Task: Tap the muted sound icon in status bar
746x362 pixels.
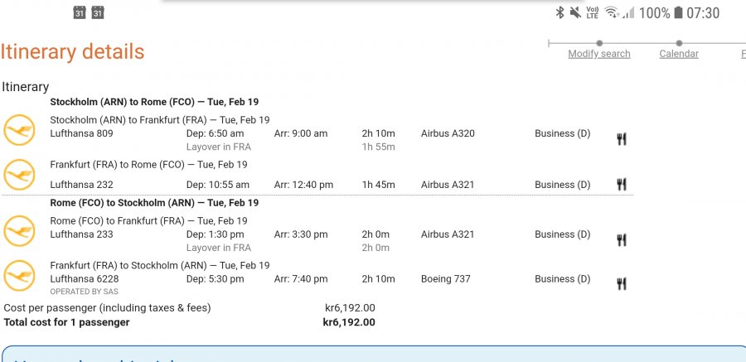Action: [575, 12]
